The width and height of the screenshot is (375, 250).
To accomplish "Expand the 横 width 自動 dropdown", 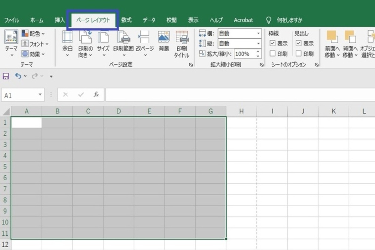I will 258,33.
